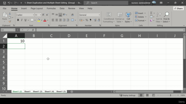This screenshot has height=104, width=186.
Task: Select the Format Painter brush
Action: 10,21
